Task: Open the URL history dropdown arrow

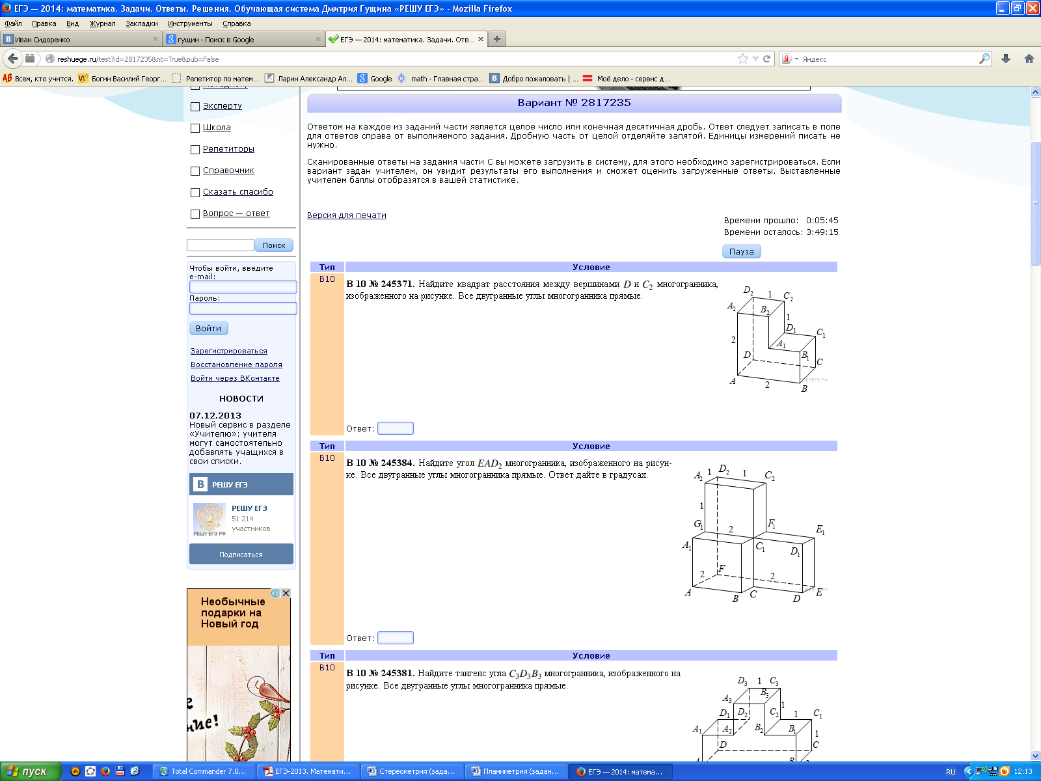Action: (x=755, y=59)
